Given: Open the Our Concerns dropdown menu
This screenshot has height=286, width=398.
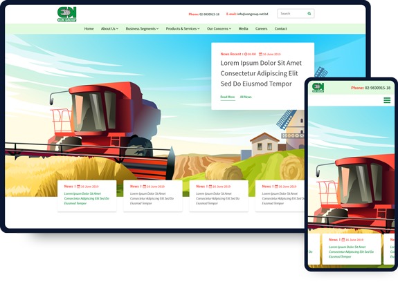Looking at the screenshot, I should click(x=219, y=28).
